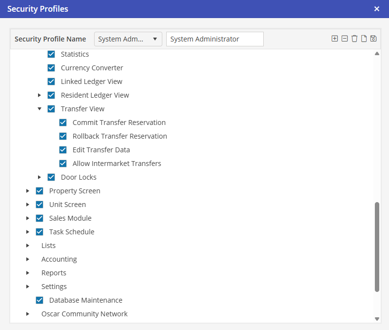Expand the Reports tree section
Image resolution: width=389 pixels, height=330 pixels.
(x=28, y=273)
